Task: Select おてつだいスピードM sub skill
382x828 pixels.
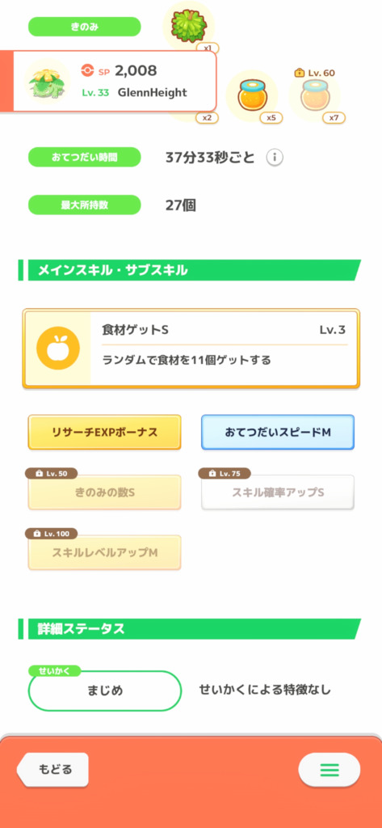Action: click(278, 432)
